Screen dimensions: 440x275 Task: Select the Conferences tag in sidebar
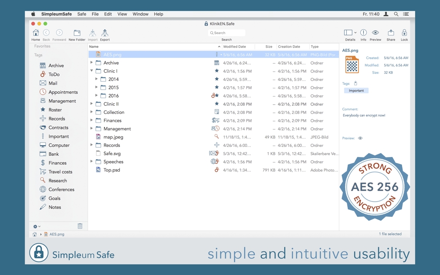coord(57,189)
